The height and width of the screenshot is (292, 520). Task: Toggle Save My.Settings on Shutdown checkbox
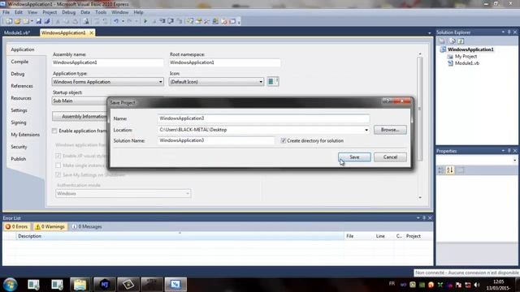click(58, 174)
